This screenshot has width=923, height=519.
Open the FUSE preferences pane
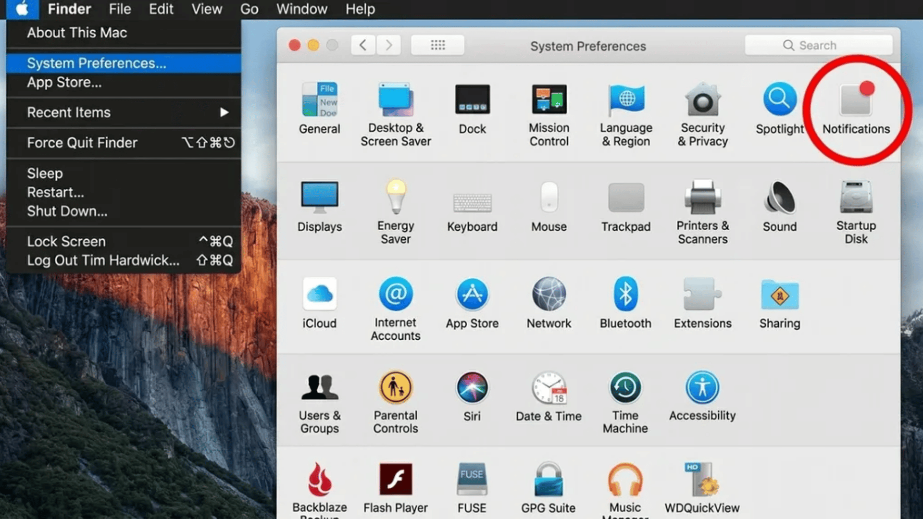click(472, 488)
